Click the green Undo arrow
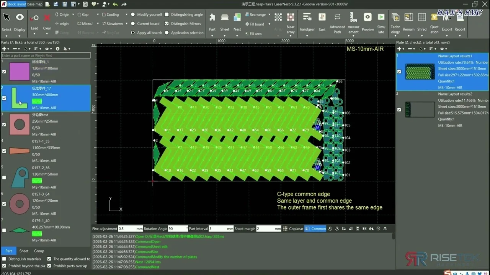Viewport: 490px width, 275px height. click(x=115, y=4)
